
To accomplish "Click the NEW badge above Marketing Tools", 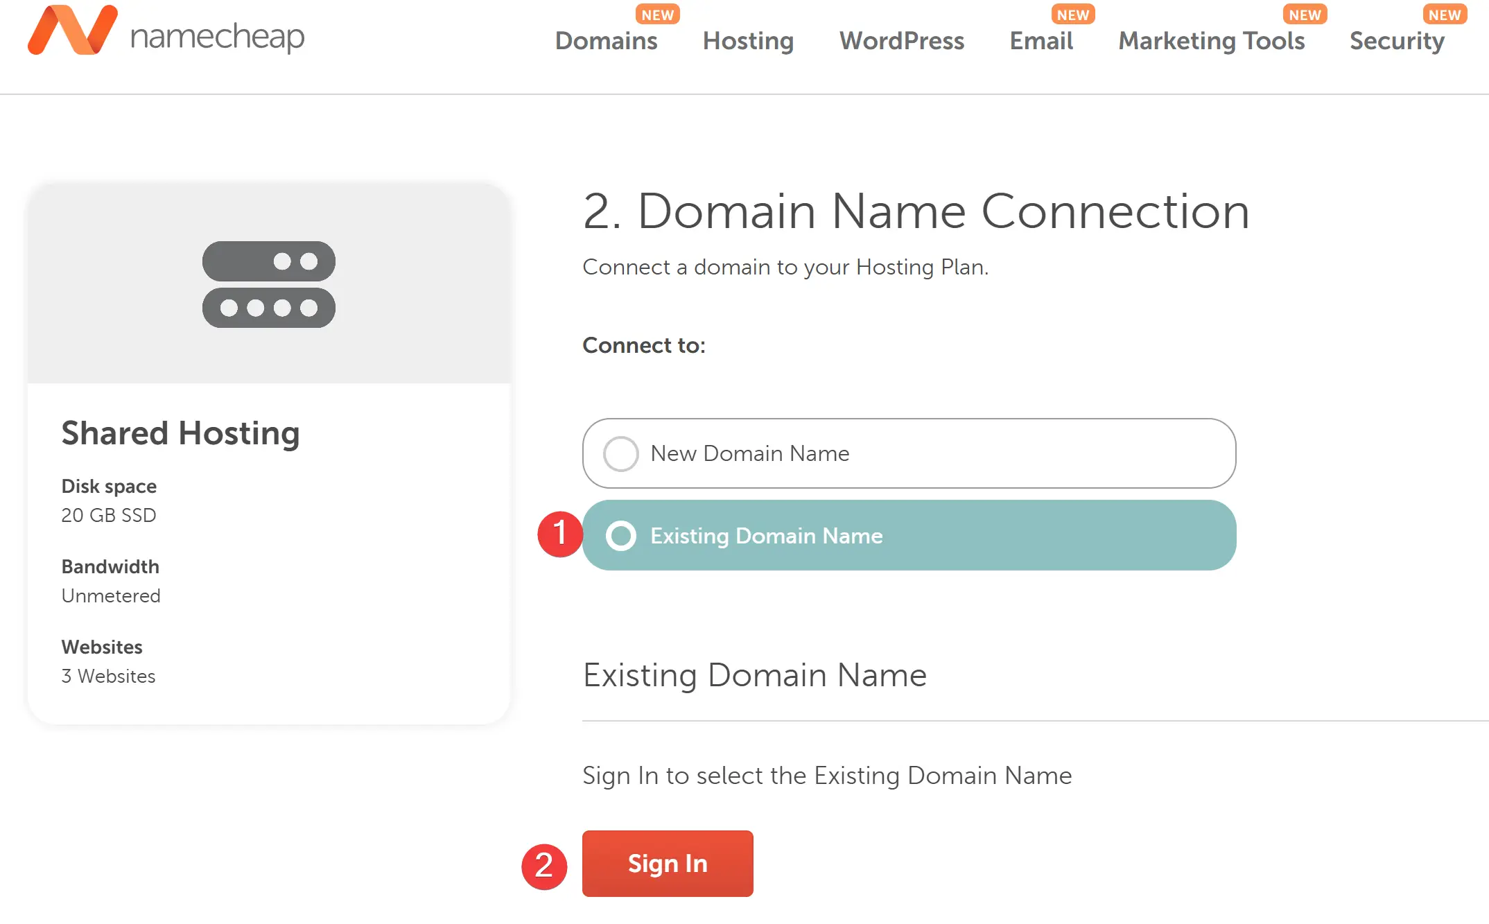I will coord(1305,15).
